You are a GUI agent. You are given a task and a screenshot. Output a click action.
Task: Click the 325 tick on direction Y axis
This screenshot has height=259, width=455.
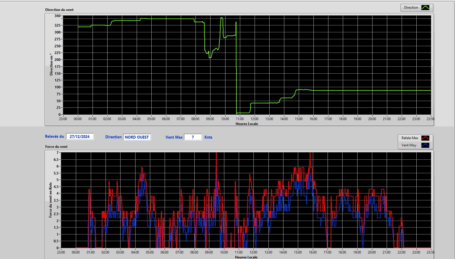[57, 25]
